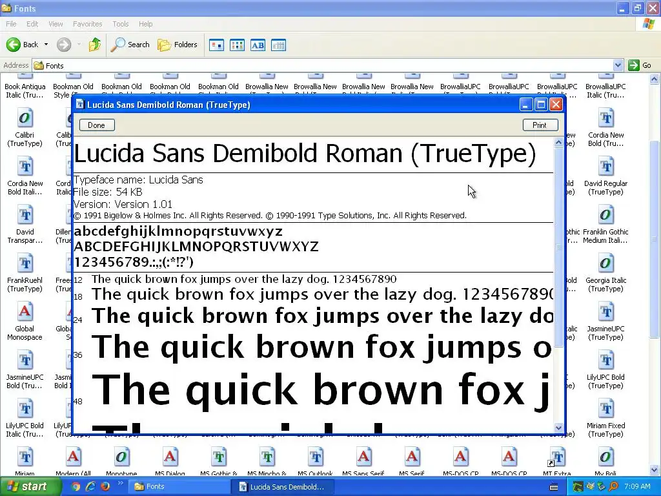The height and width of the screenshot is (496, 661).
Task: Switch to Large Icons view
Action: pyautogui.click(x=217, y=45)
